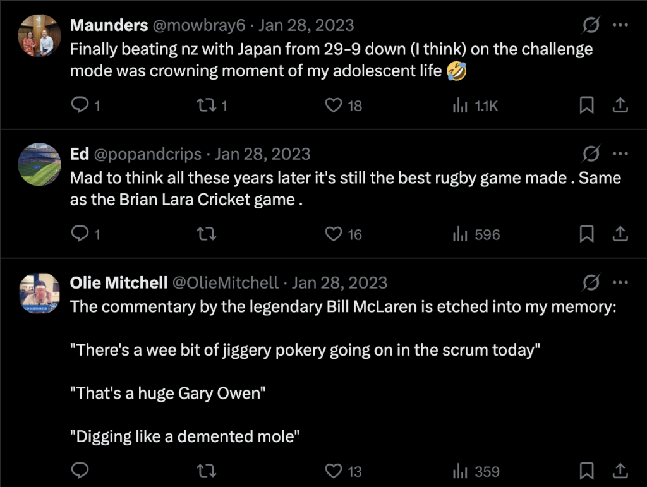
Task: Open more options on Ed's tweet
Action: (x=620, y=154)
